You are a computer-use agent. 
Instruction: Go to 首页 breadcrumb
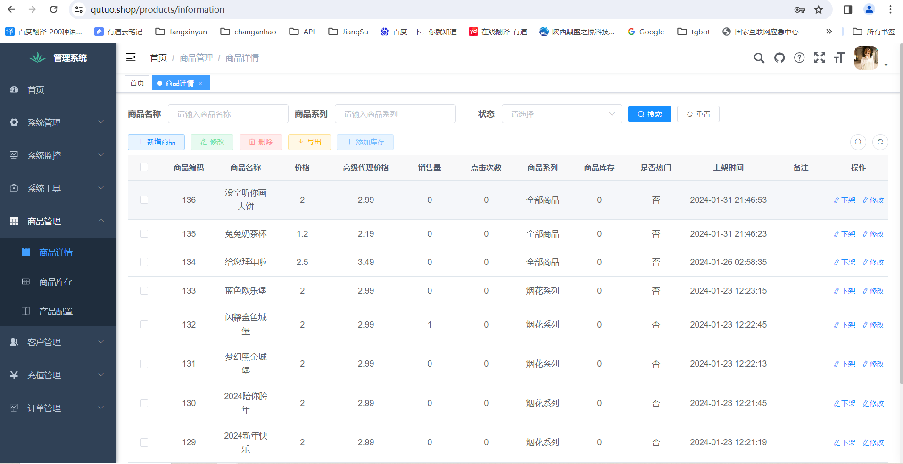[158, 58]
